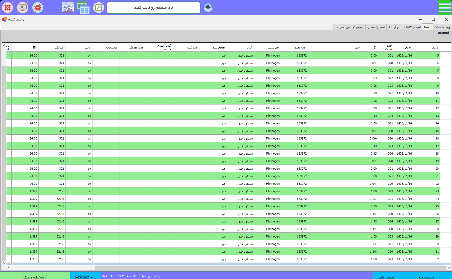Click the green-blue windows layout icon
The height and width of the screenshot is (279, 452).
pyautogui.click(x=83, y=8)
